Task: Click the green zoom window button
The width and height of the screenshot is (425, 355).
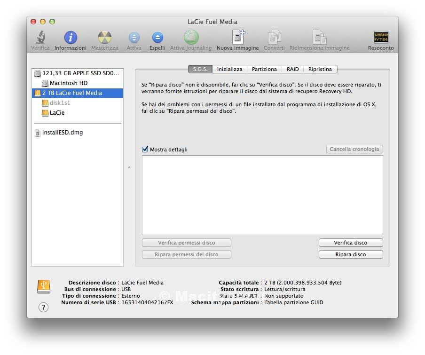Action: point(52,22)
